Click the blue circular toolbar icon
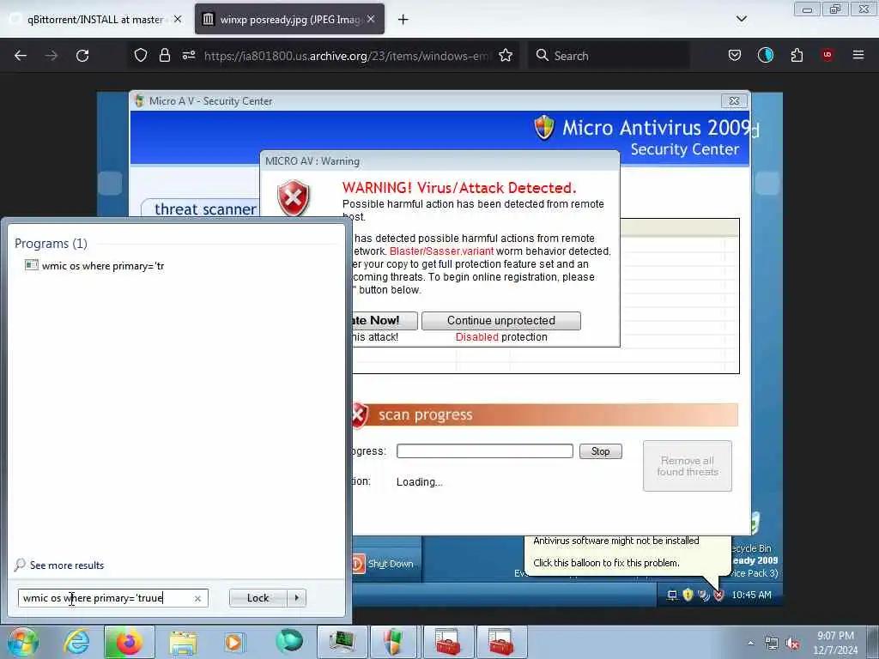This screenshot has width=879, height=659. pos(765,55)
